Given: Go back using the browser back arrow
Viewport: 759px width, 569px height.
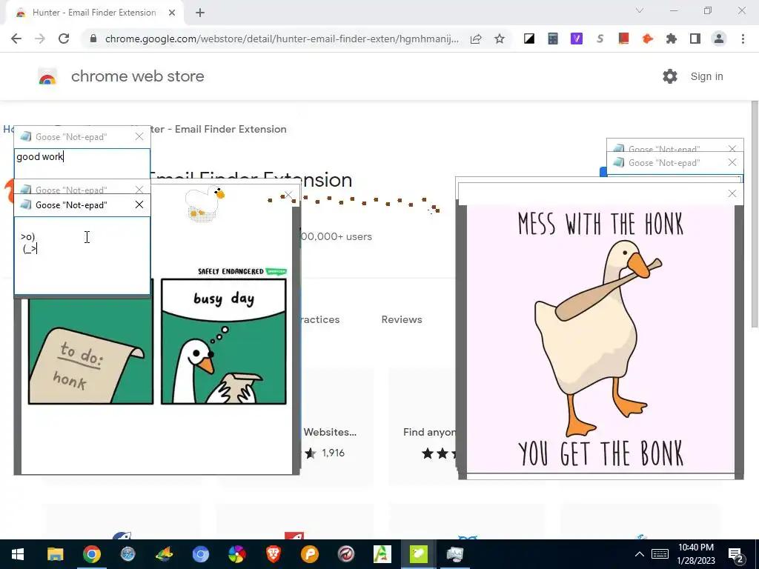Looking at the screenshot, I should pos(16,39).
